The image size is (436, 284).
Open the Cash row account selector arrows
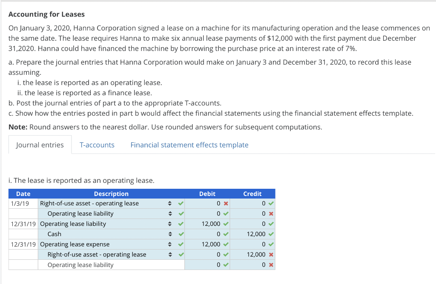170,234
